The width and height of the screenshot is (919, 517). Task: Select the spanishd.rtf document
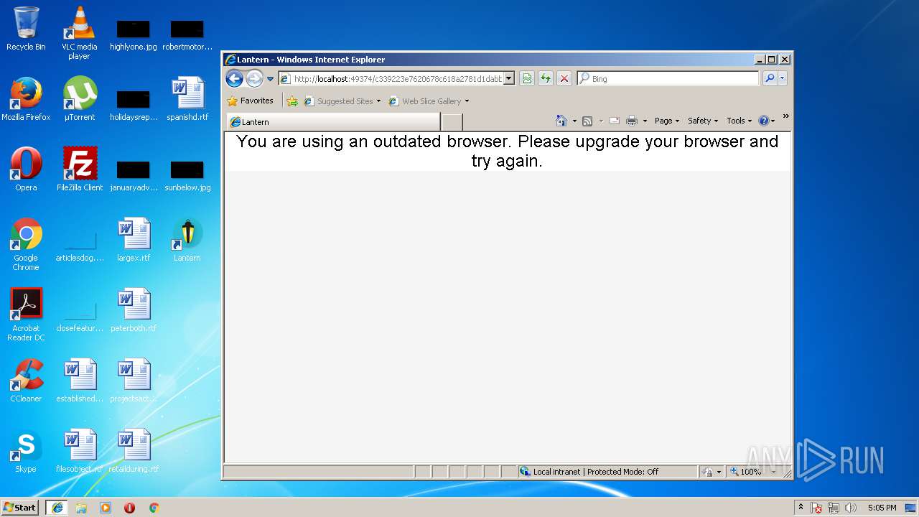pos(187,99)
